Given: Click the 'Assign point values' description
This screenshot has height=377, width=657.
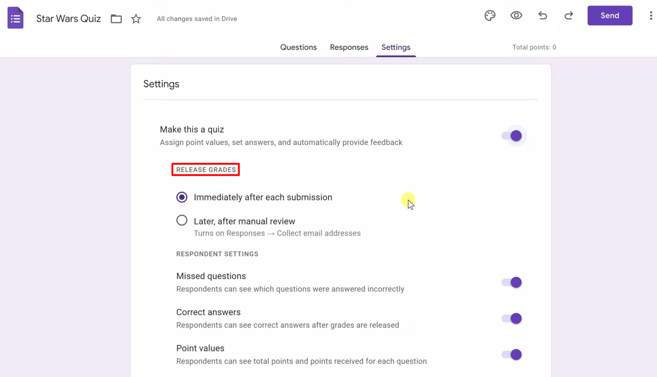Looking at the screenshot, I should (x=281, y=143).
